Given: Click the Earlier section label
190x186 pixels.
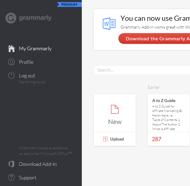Looking at the screenshot, I should click(154, 87).
